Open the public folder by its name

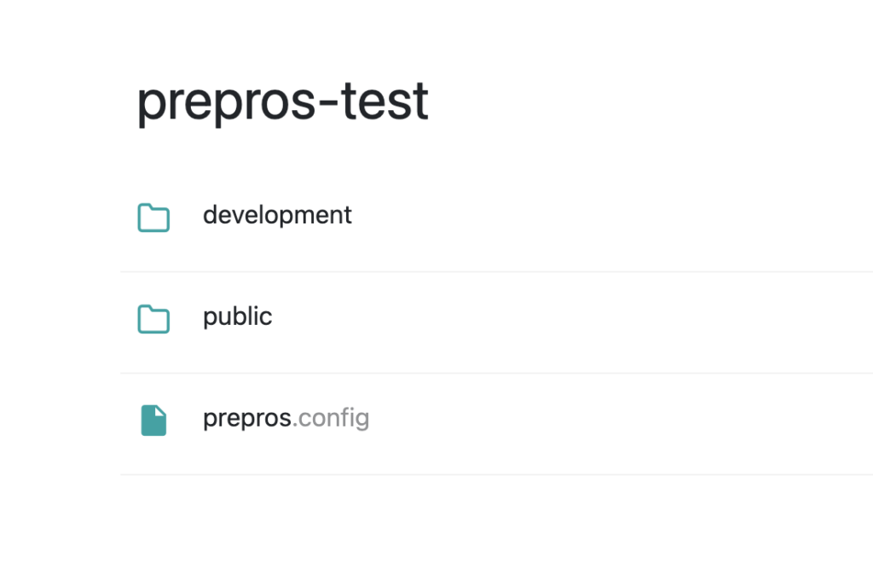238,316
